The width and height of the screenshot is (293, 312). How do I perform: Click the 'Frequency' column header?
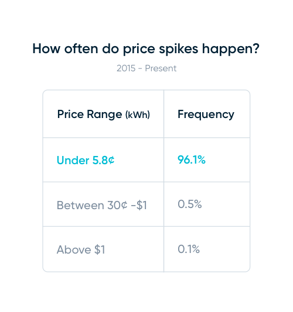point(206,115)
